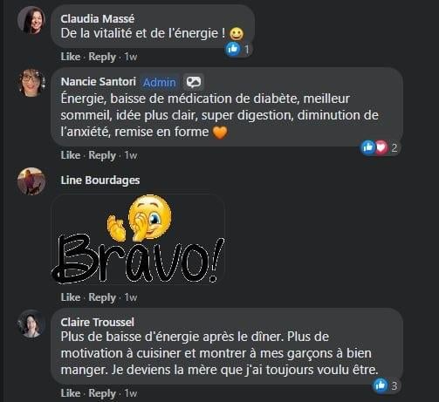
Task: Open Claire Troussel's name link
Action: pyautogui.click(x=98, y=322)
